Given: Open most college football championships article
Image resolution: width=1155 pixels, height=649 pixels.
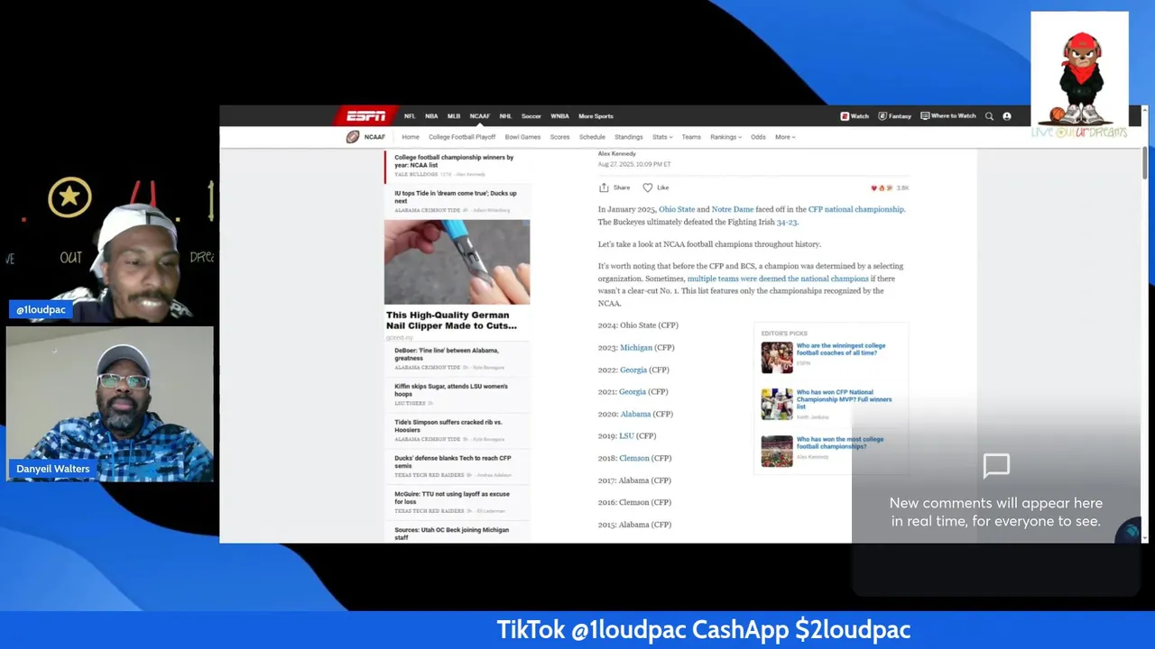Looking at the screenshot, I should [x=840, y=443].
